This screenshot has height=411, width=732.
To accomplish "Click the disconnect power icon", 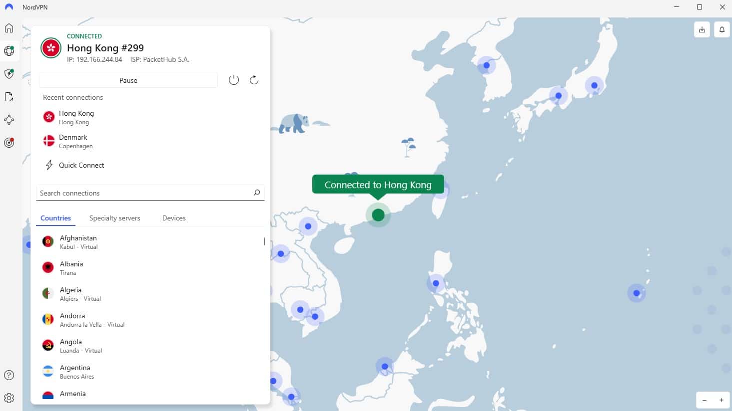I will (234, 80).
